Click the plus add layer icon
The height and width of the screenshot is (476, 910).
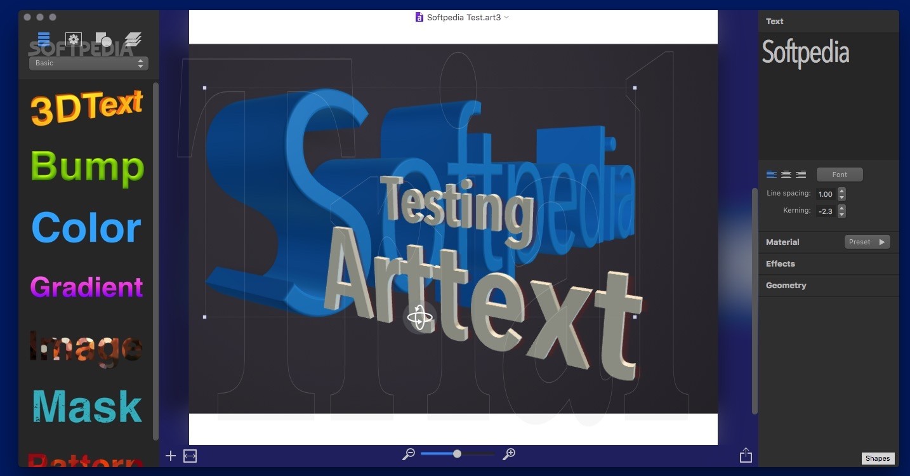tap(170, 456)
